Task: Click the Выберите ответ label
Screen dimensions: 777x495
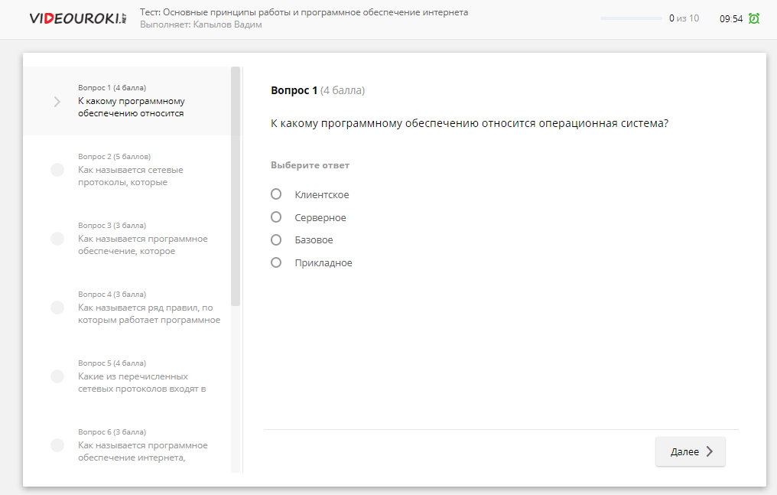Action: pyautogui.click(x=310, y=165)
